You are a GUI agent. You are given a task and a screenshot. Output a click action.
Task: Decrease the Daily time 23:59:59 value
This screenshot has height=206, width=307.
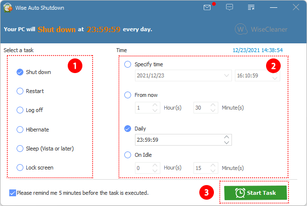pyautogui.click(x=227, y=142)
